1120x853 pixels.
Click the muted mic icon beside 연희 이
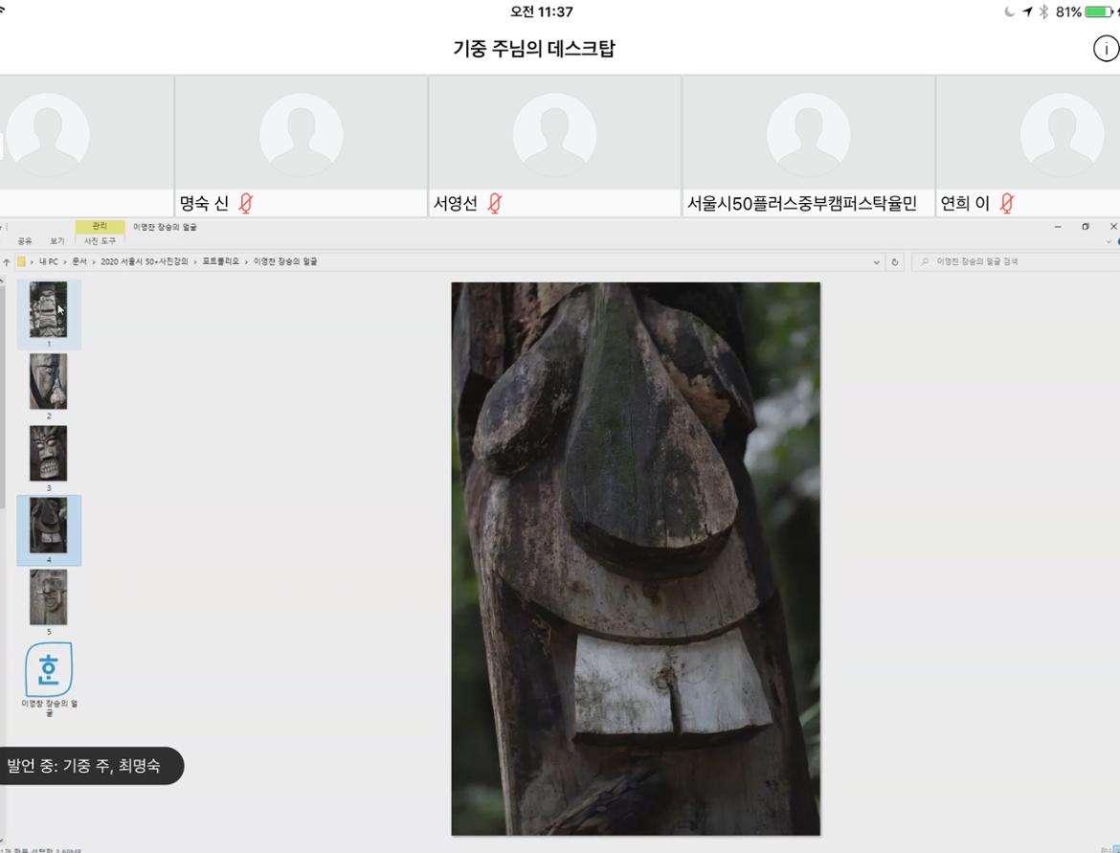coord(1006,203)
